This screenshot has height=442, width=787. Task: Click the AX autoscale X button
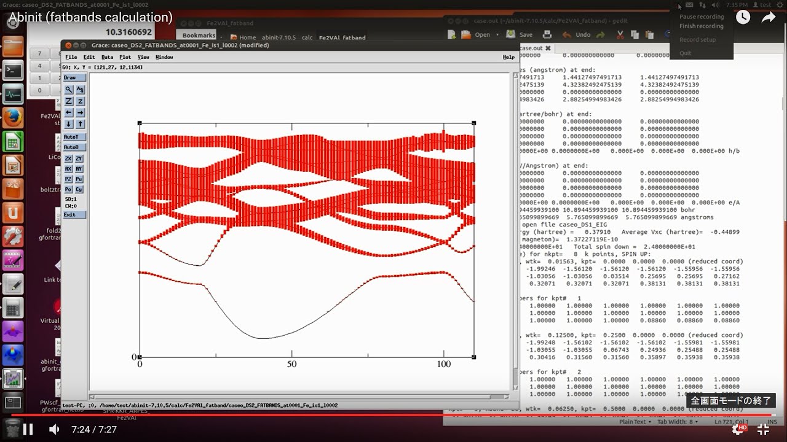68,169
